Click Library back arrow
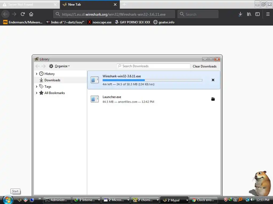This screenshot has width=273, height=204. (x=37, y=66)
